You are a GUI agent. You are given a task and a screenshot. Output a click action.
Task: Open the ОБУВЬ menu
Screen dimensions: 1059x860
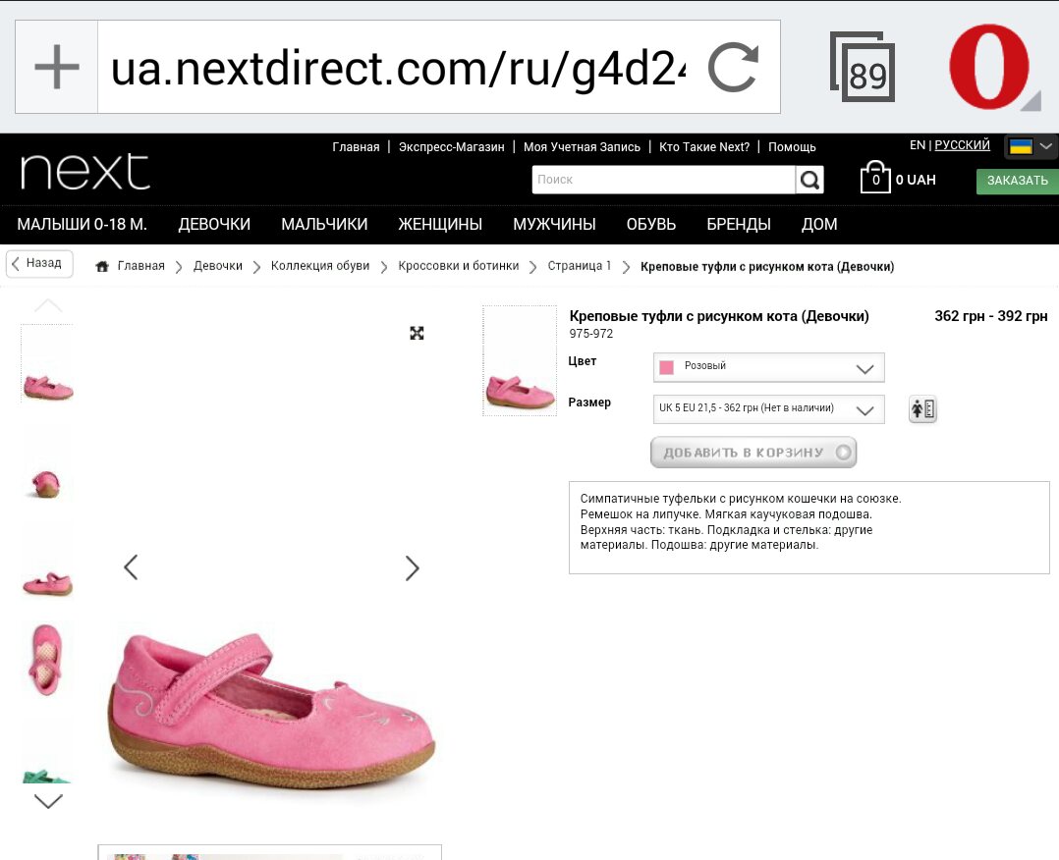(x=651, y=224)
